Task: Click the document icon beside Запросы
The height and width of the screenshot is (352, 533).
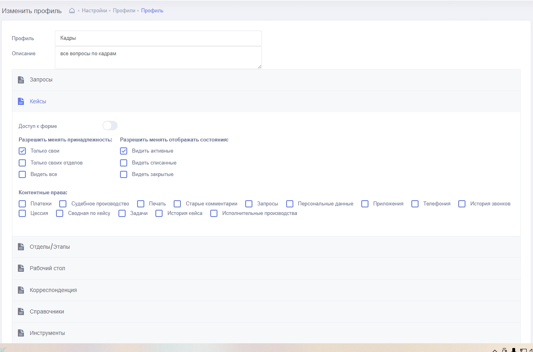Action: coord(21,80)
